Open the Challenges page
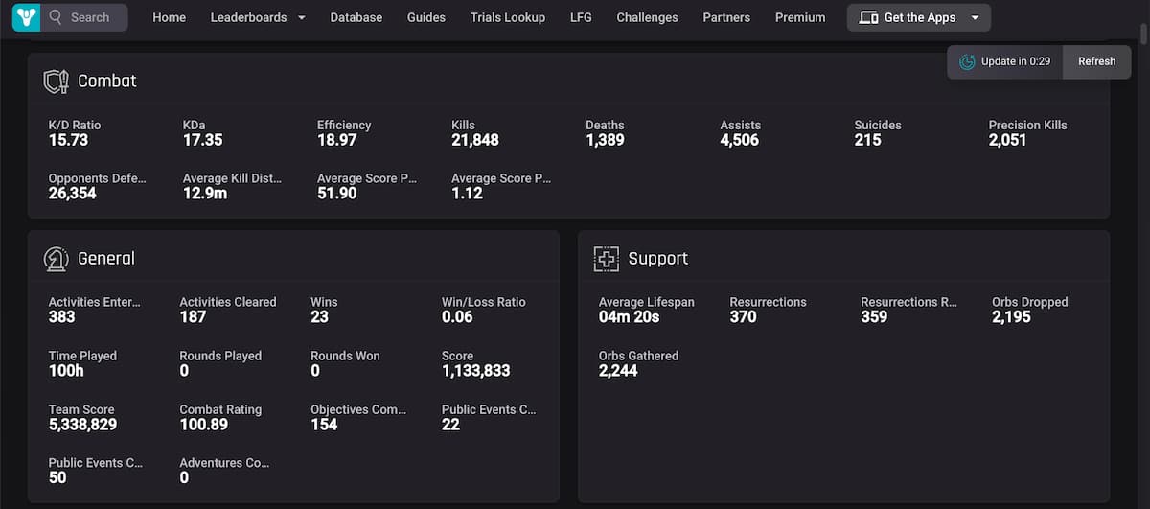Viewport: 1150px width, 509px height. (647, 17)
